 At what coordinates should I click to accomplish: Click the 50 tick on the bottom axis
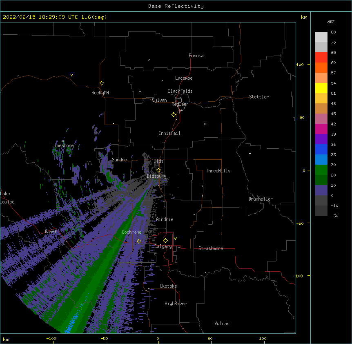point(210,338)
